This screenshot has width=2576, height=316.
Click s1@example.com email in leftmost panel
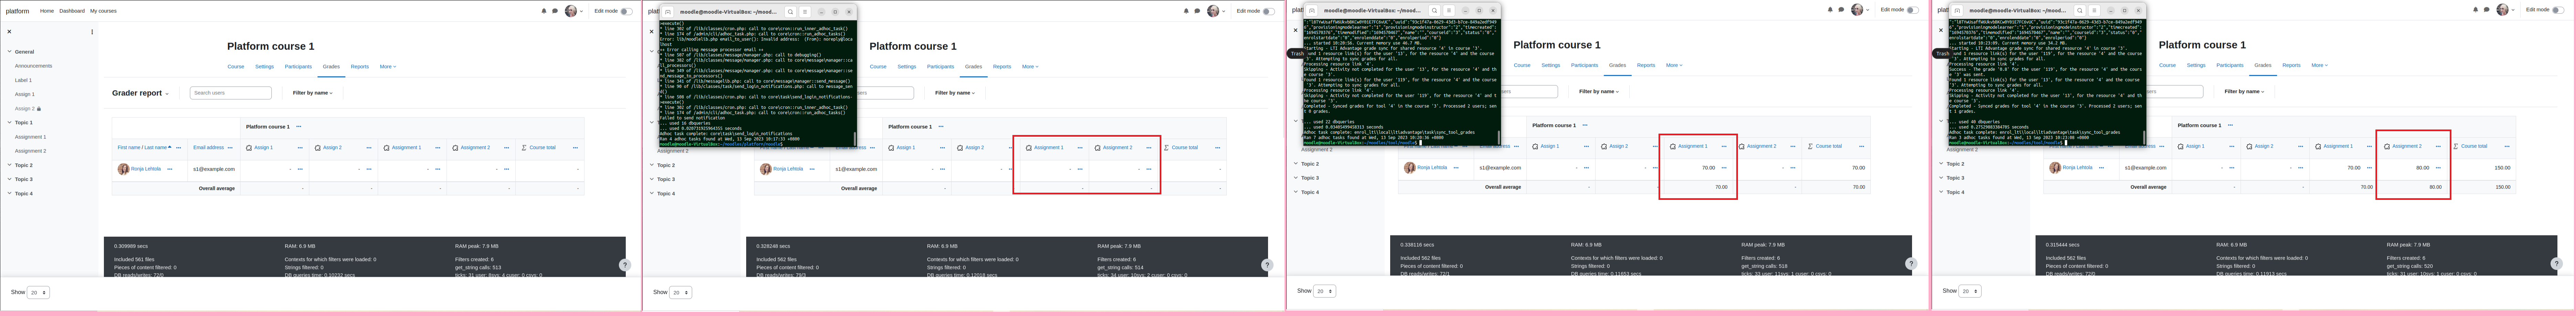tap(214, 169)
